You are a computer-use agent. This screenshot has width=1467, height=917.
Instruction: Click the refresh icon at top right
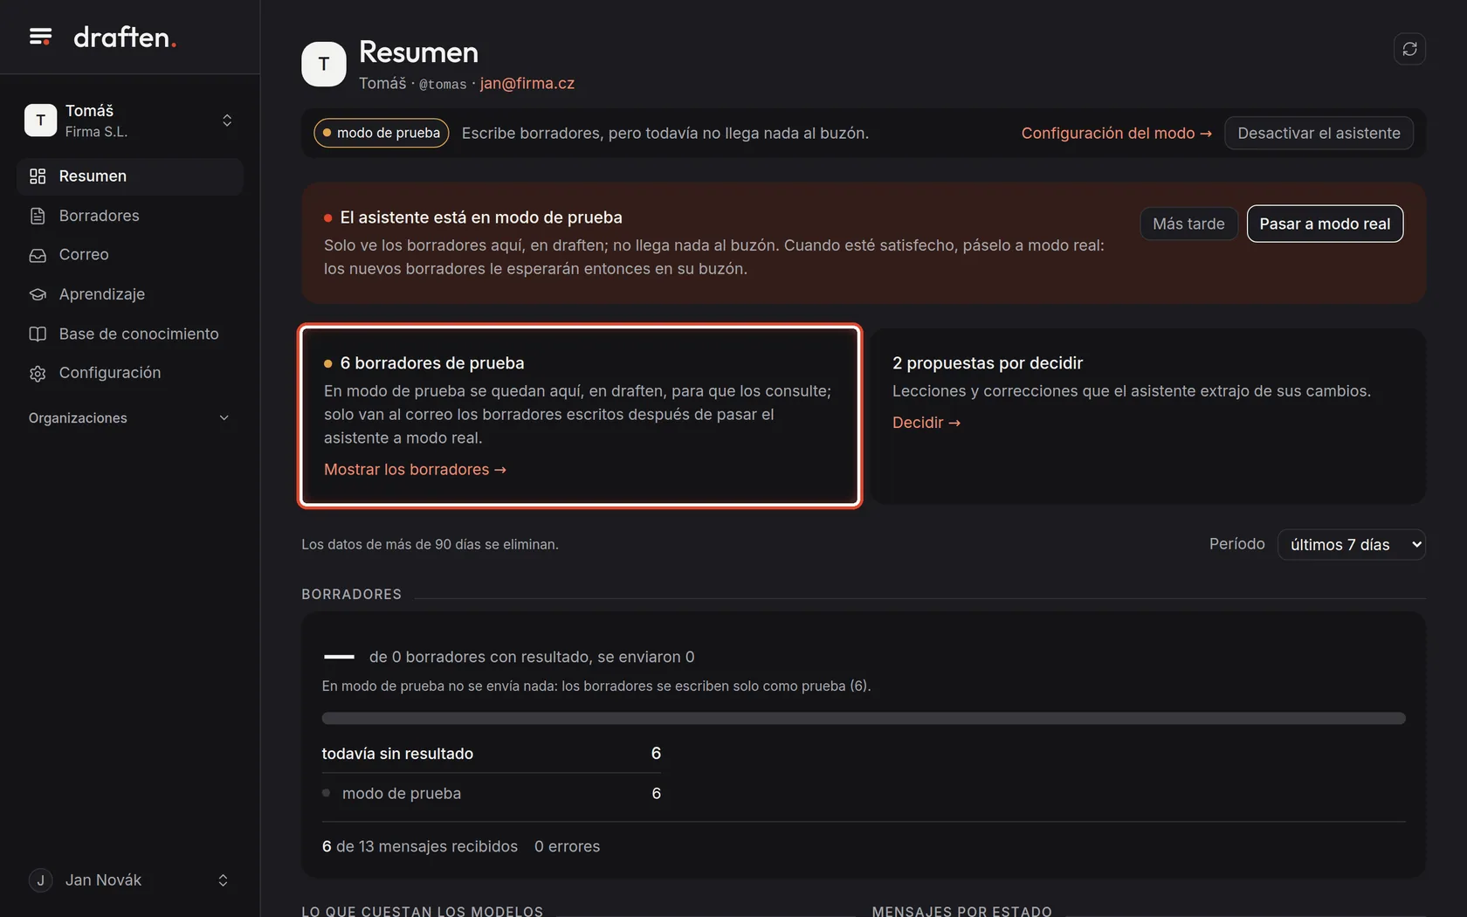tap(1409, 49)
